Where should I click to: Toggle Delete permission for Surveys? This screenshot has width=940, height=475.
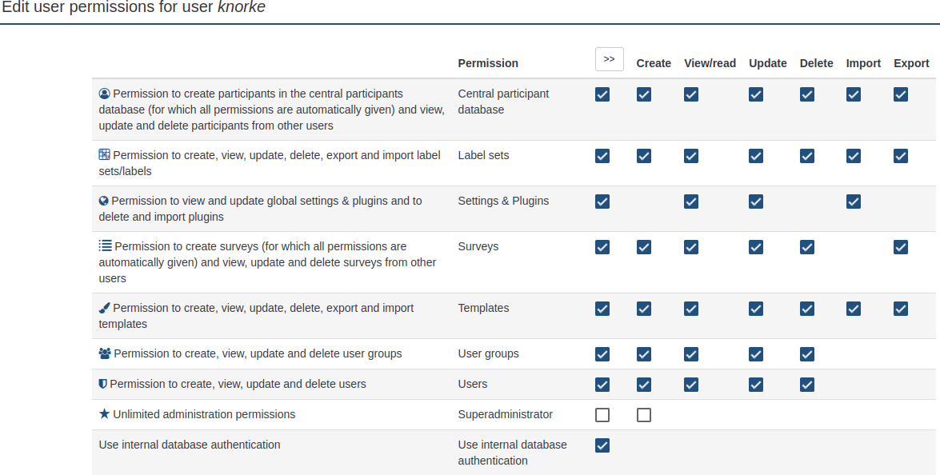807,247
